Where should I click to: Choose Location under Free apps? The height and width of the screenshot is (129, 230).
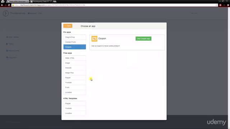pos(75,92)
